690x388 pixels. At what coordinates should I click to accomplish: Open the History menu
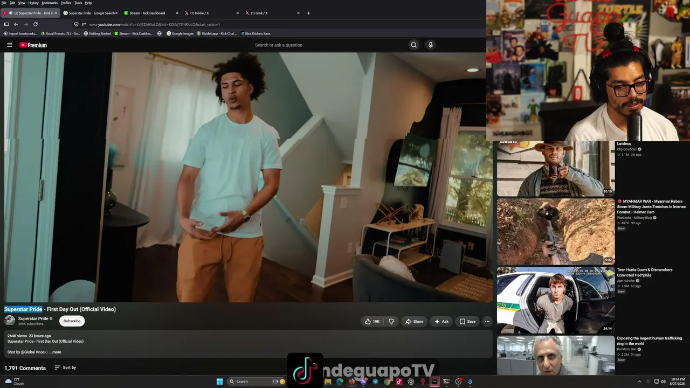33,3
